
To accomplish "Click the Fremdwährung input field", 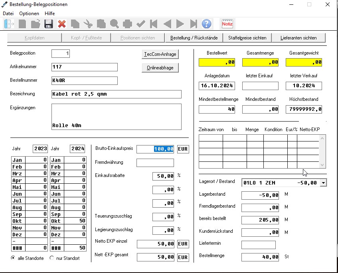I will 155,163.
